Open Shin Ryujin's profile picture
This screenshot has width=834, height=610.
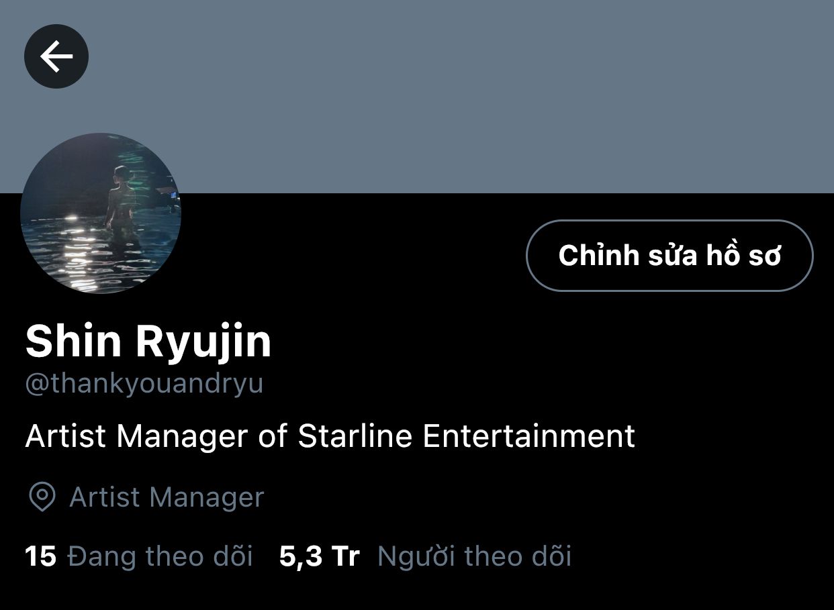tap(101, 213)
